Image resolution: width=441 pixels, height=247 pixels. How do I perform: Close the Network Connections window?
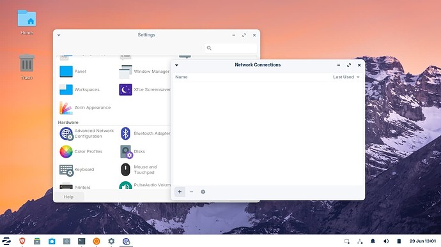pos(359,65)
